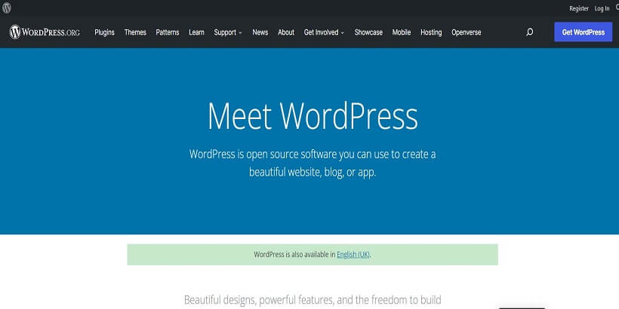Select Mobile in the navigation bar
Image resolution: width=619 pixels, height=309 pixels.
coord(402,32)
